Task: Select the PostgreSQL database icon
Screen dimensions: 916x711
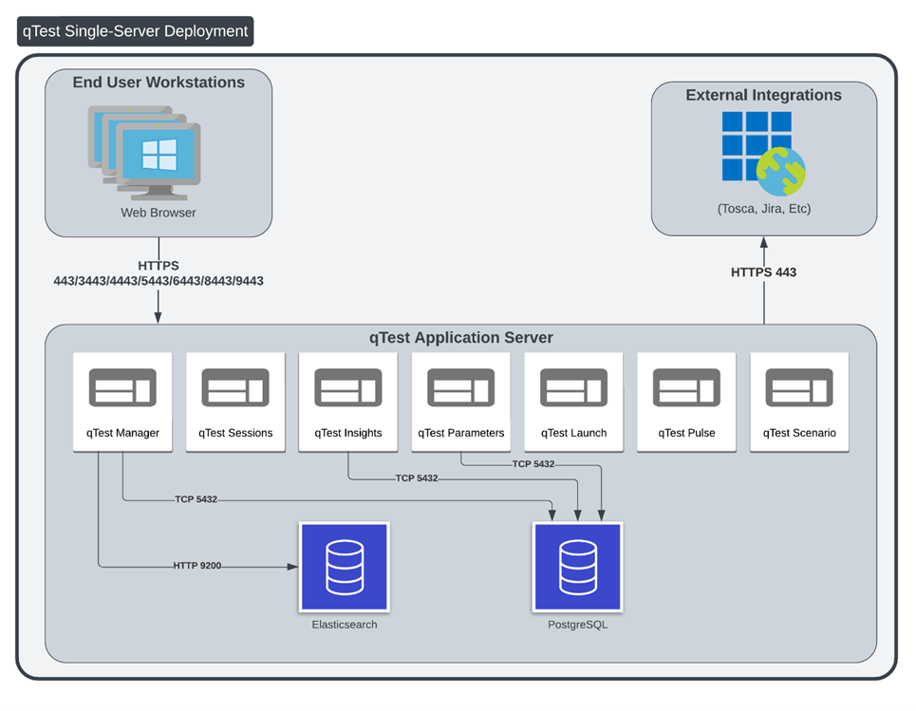Action: 578,567
